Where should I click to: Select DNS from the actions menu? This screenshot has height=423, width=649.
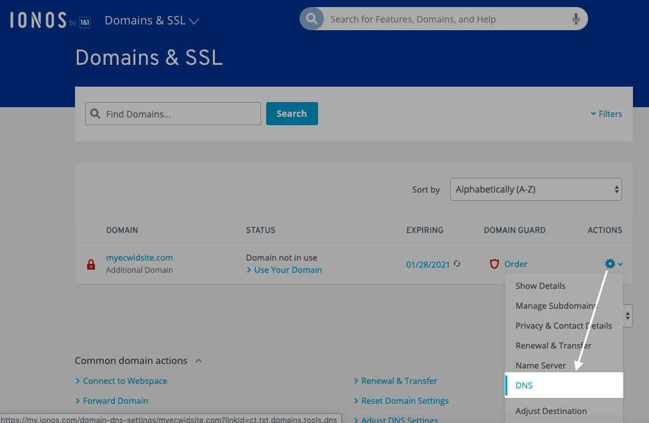[524, 385]
